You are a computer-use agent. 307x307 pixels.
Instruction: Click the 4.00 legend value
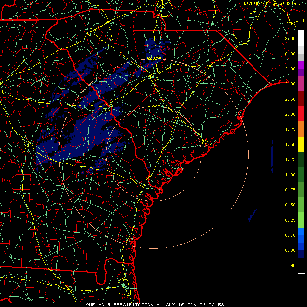(290, 69)
